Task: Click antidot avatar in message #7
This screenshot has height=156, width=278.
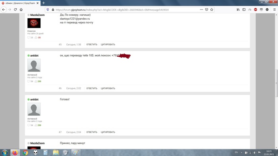Action: [x=34, y=109]
